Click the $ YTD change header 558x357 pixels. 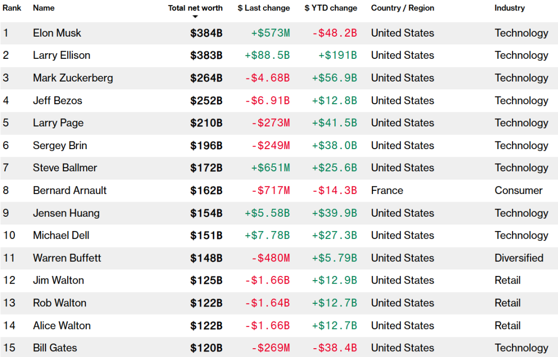pos(331,8)
